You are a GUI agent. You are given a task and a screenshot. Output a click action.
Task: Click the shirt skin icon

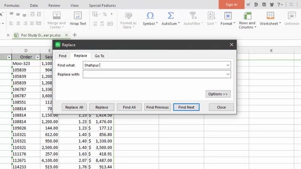click(x=272, y=5)
